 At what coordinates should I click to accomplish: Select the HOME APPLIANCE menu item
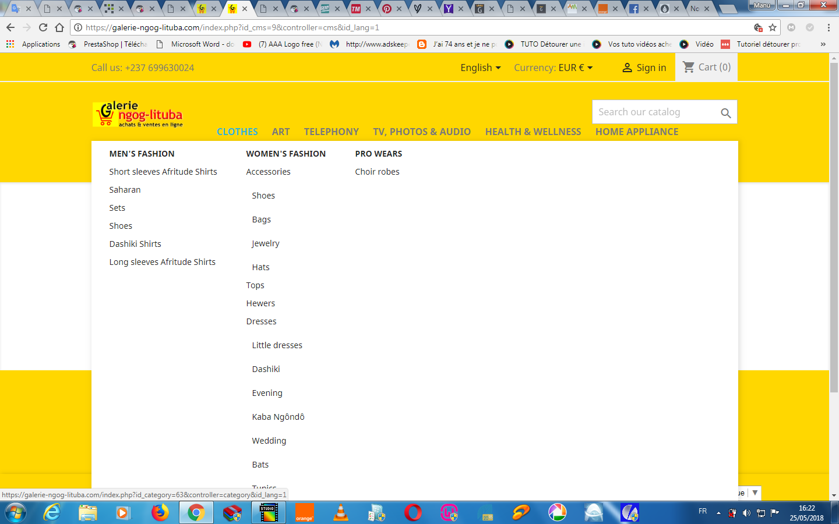(637, 132)
